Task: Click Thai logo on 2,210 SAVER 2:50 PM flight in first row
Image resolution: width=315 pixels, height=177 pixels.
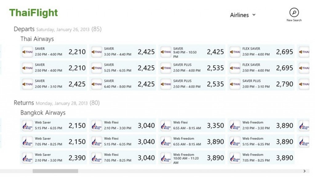Action: pos(28,52)
